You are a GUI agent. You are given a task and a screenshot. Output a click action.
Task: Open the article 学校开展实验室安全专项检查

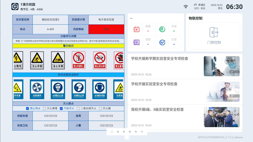pyautogui.click(x=154, y=84)
